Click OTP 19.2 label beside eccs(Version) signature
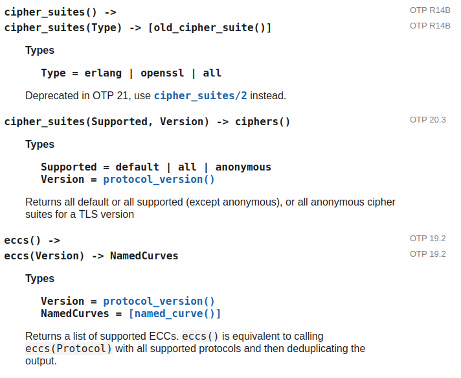This screenshot has height=378, width=461. pos(427,254)
